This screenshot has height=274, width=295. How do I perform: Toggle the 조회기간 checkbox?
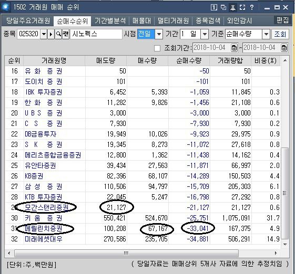click(x=157, y=48)
